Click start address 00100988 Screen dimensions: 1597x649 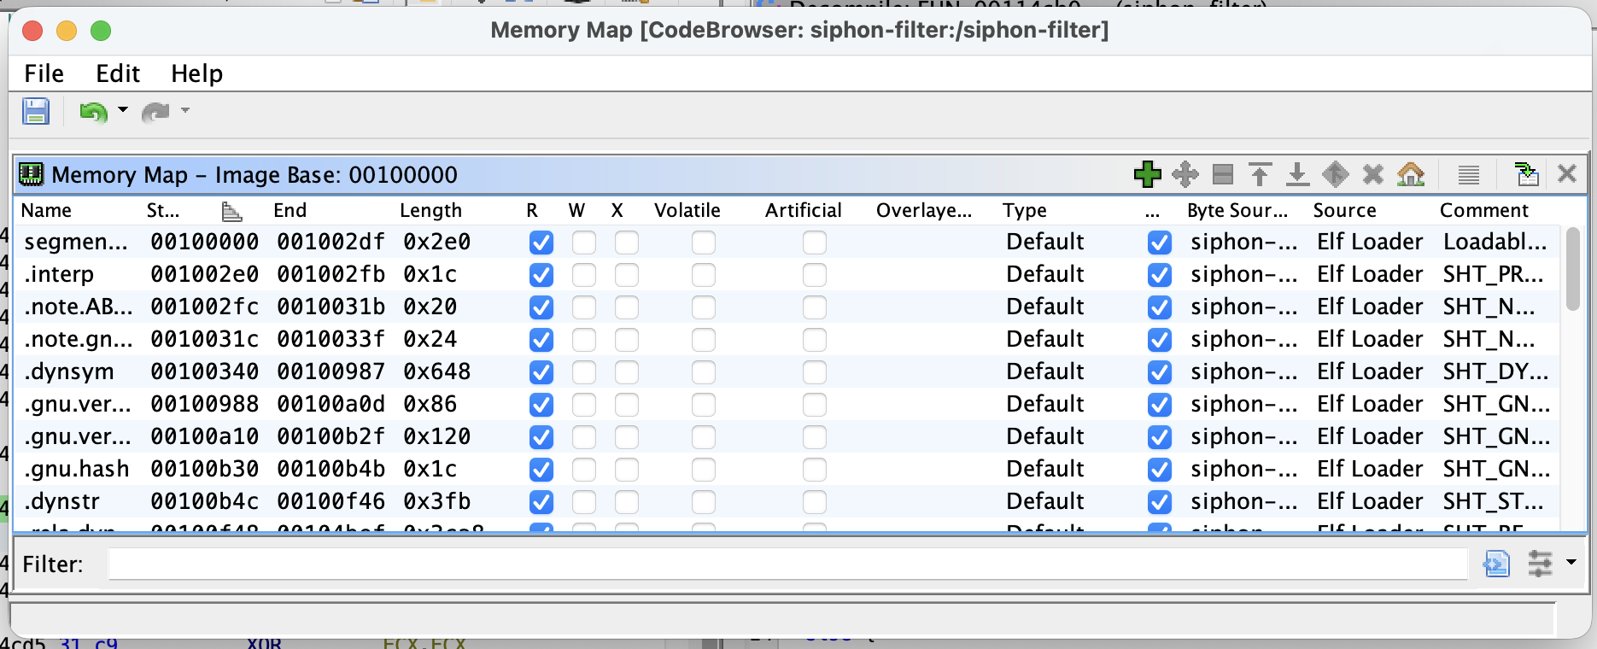[205, 405]
